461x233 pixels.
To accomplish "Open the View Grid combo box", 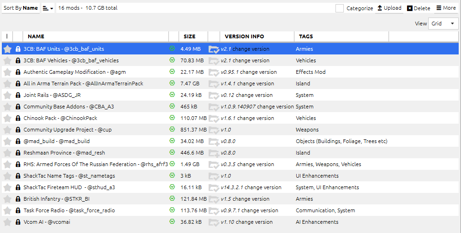I will coord(443,24).
